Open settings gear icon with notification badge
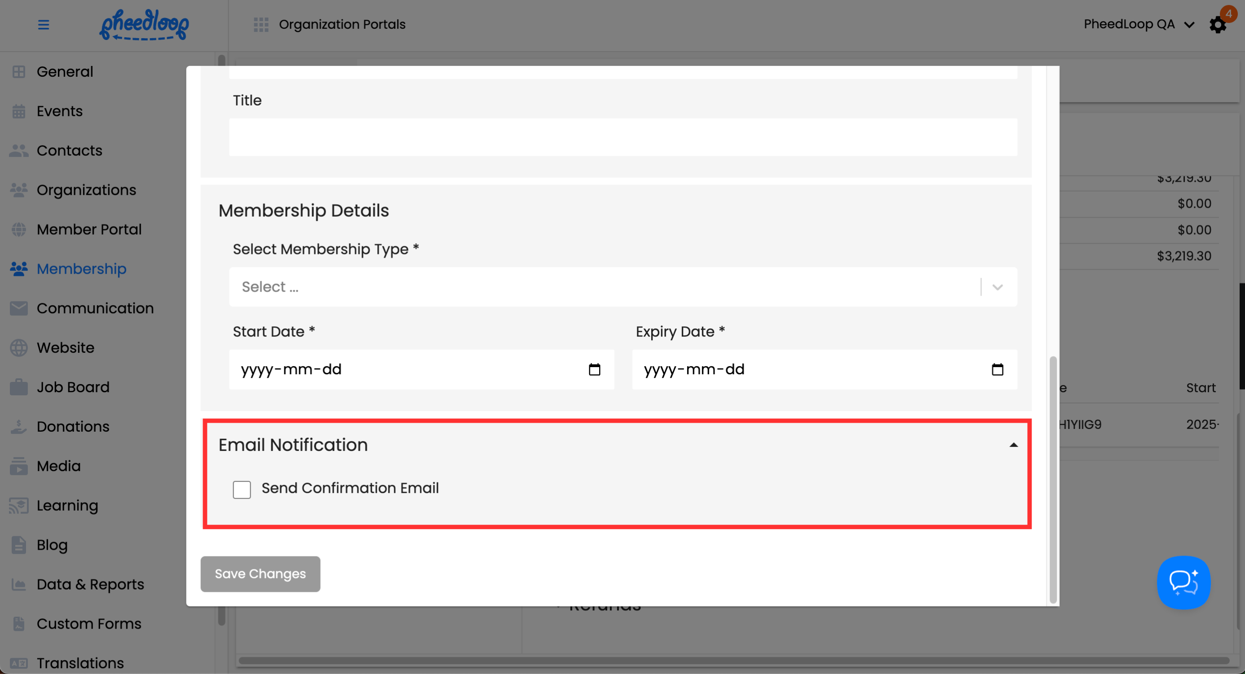This screenshot has width=1245, height=674. click(x=1218, y=25)
